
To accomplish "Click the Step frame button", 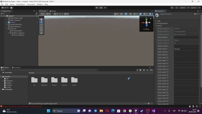I will pyautogui.click(x=105, y=8).
